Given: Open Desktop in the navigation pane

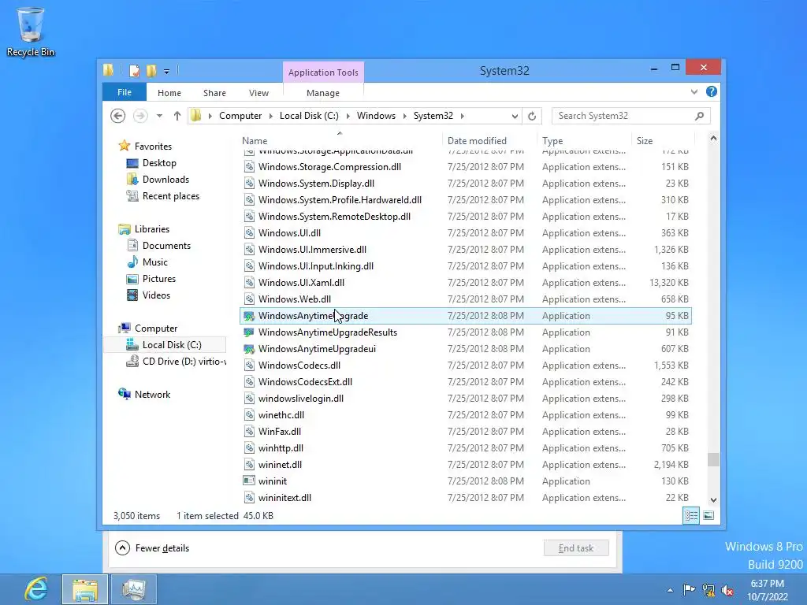Looking at the screenshot, I should pyautogui.click(x=159, y=163).
